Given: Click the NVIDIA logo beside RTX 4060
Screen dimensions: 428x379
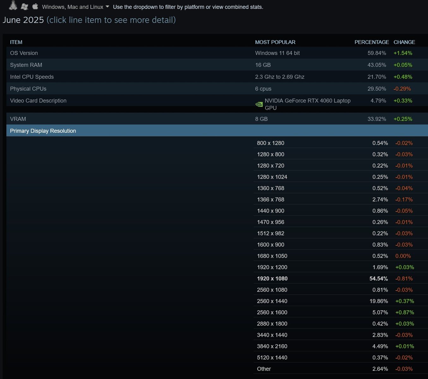Looking at the screenshot, I should coord(259,104).
